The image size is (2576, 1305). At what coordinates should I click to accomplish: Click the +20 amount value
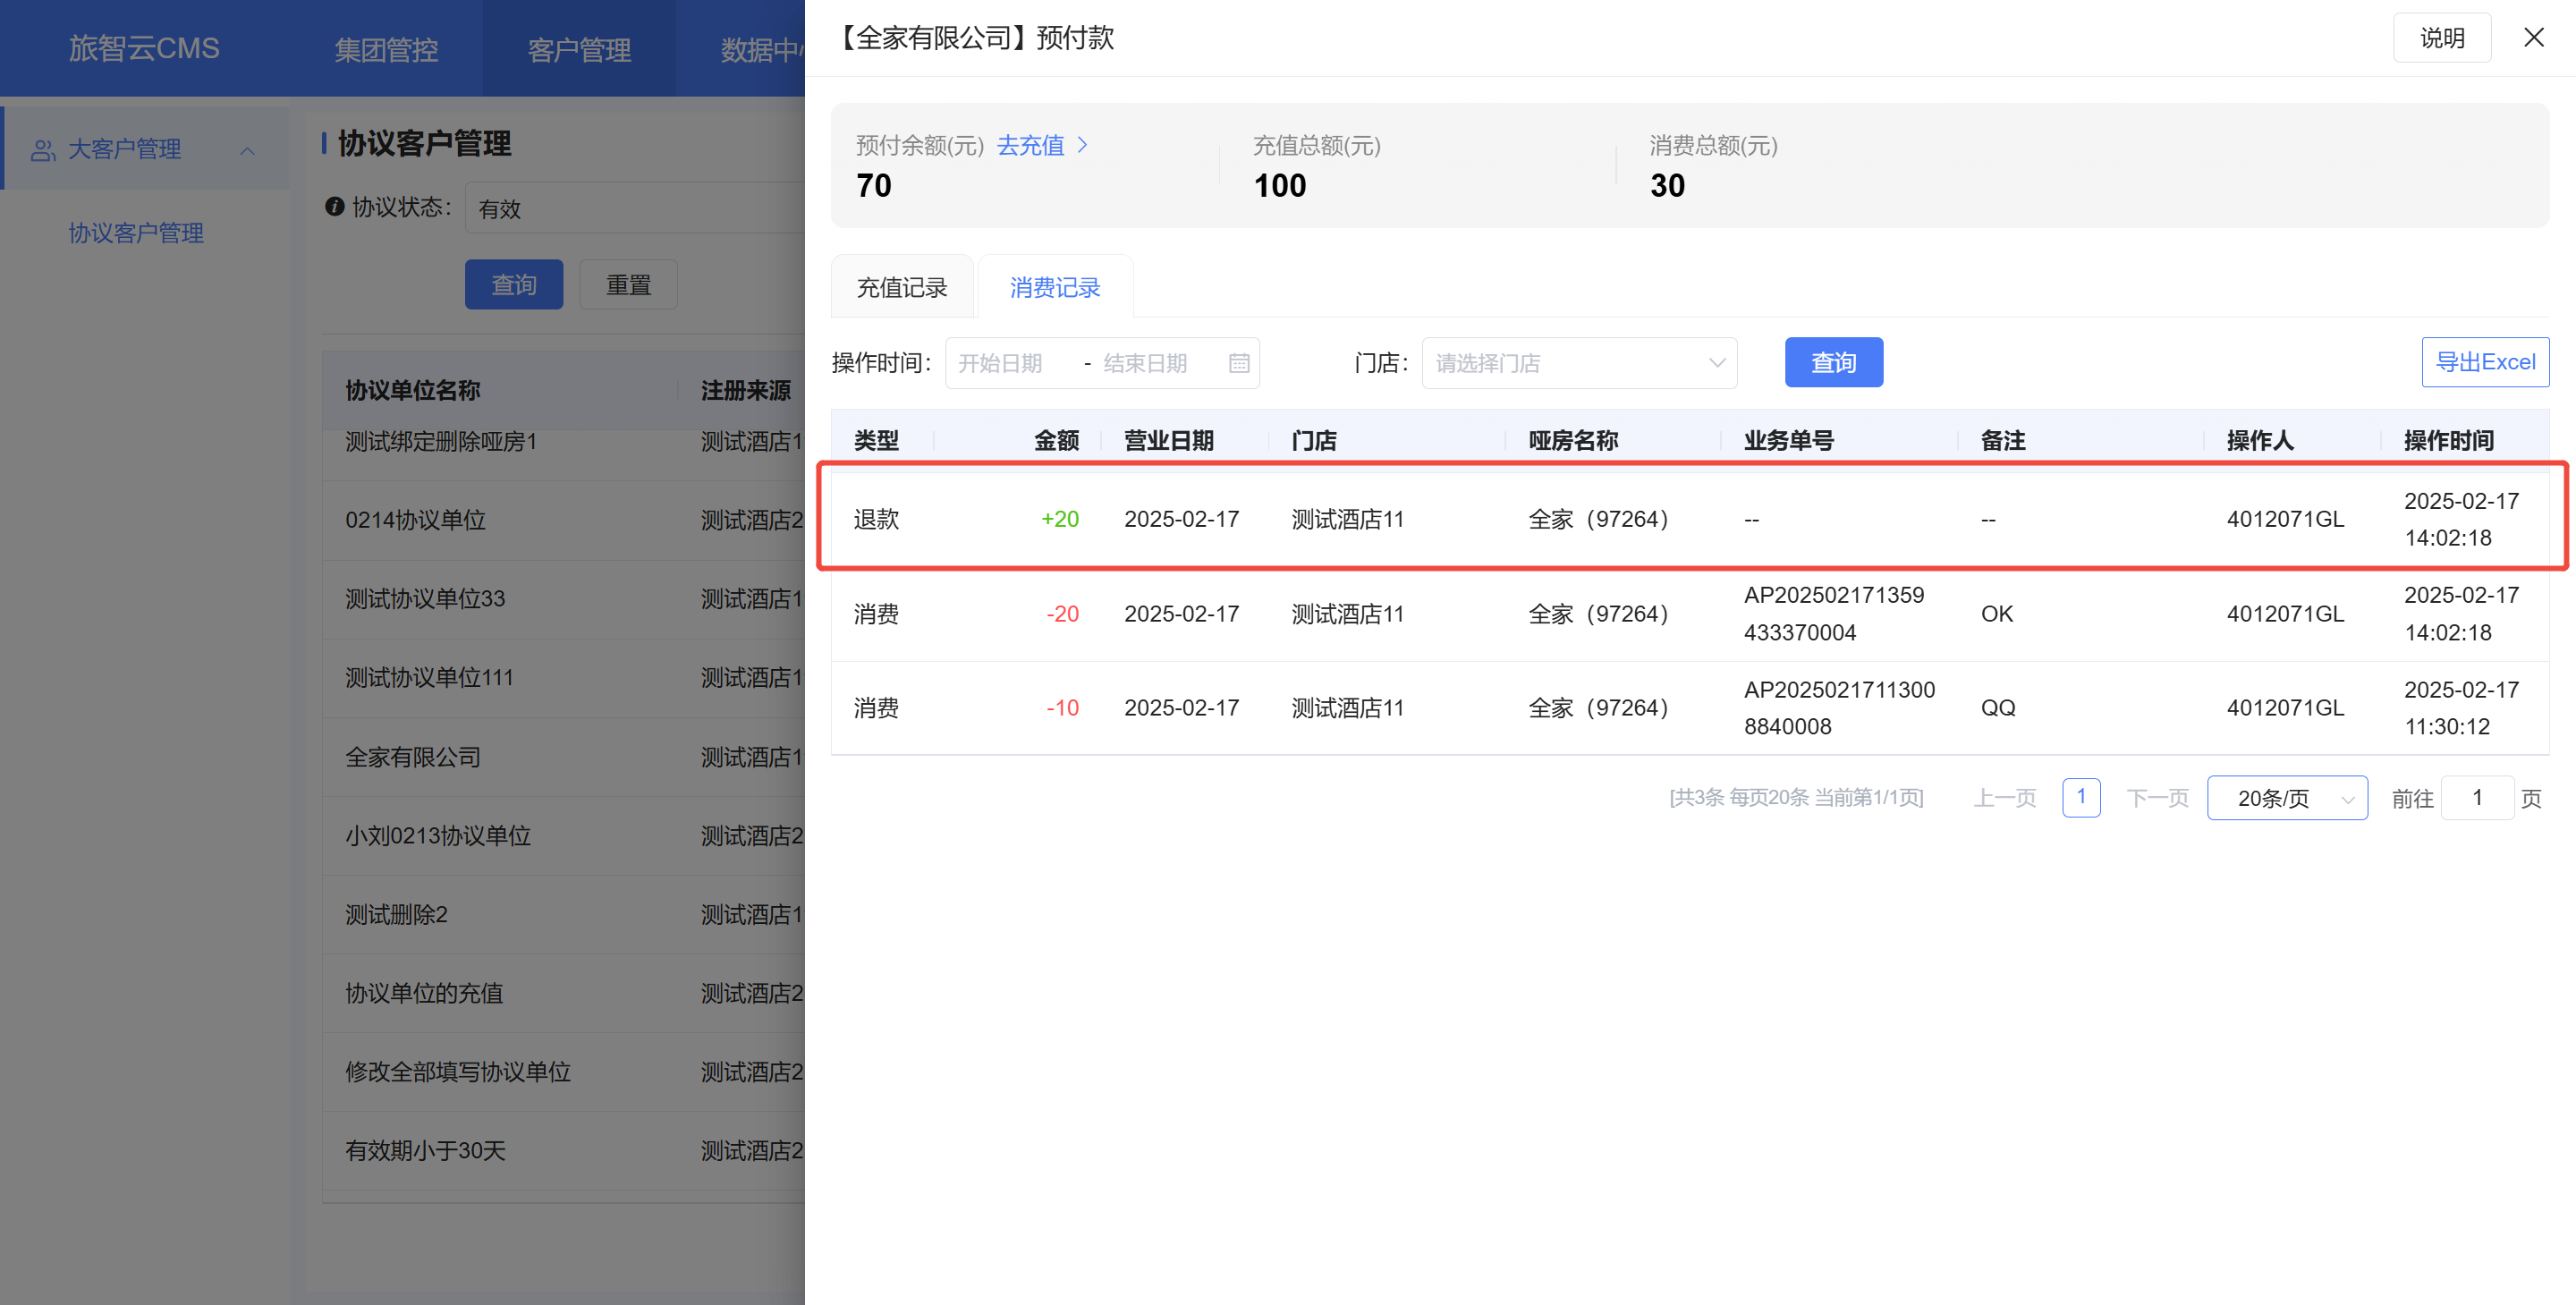(x=1059, y=519)
